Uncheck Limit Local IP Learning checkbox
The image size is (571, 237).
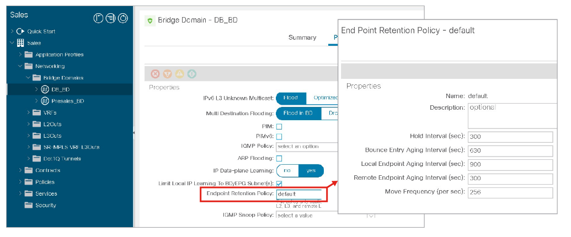[x=279, y=184]
